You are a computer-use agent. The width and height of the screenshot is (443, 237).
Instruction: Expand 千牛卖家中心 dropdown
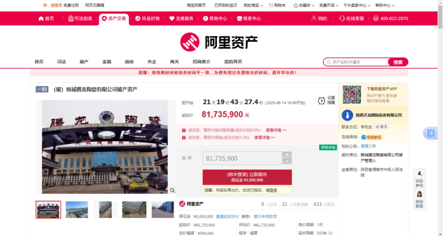[357, 5]
